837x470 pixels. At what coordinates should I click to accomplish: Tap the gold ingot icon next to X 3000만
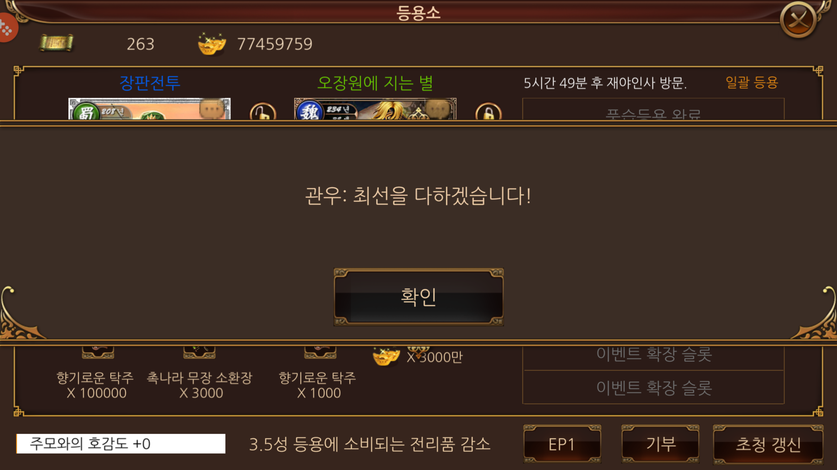tap(386, 356)
